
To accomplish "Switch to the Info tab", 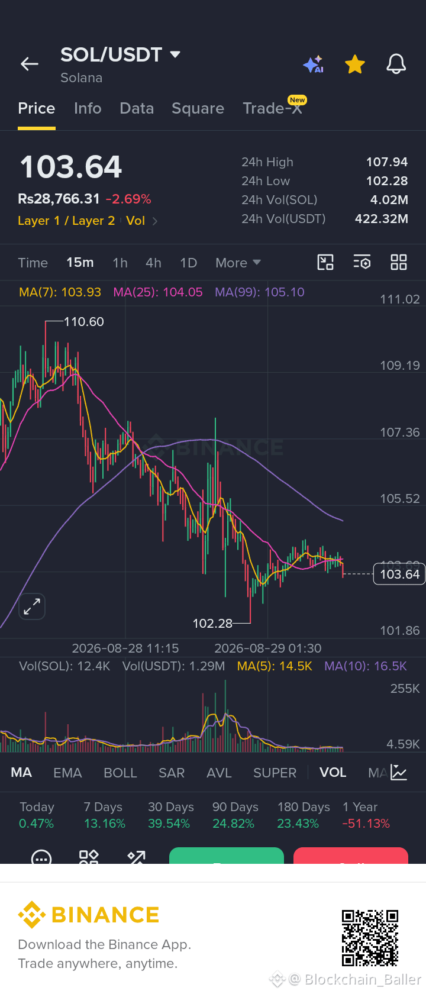I will tap(88, 108).
